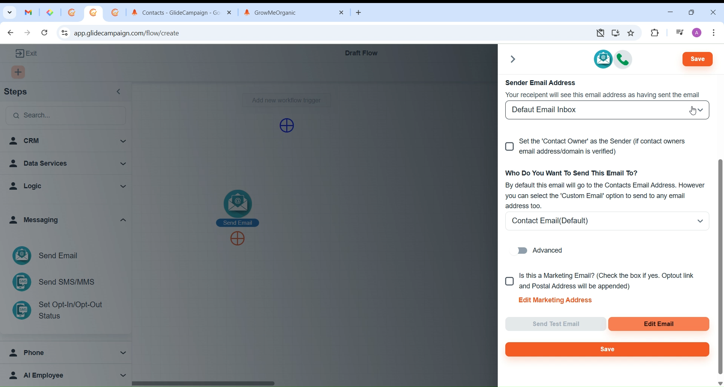Click the Search steps input field

click(66, 116)
